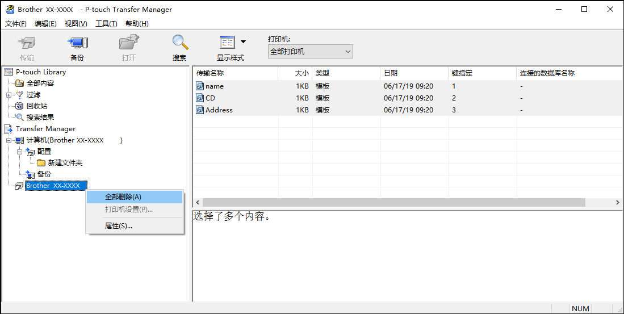
Task: Click the 备份 tree node icon
Action: click(30, 174)
